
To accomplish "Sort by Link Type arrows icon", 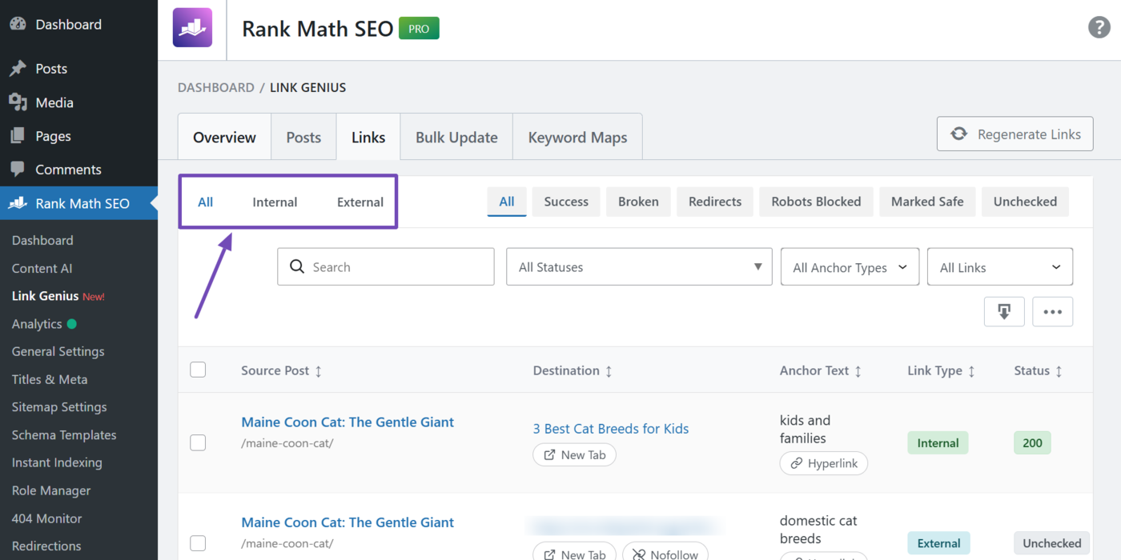I will click(x=971, y=371).
